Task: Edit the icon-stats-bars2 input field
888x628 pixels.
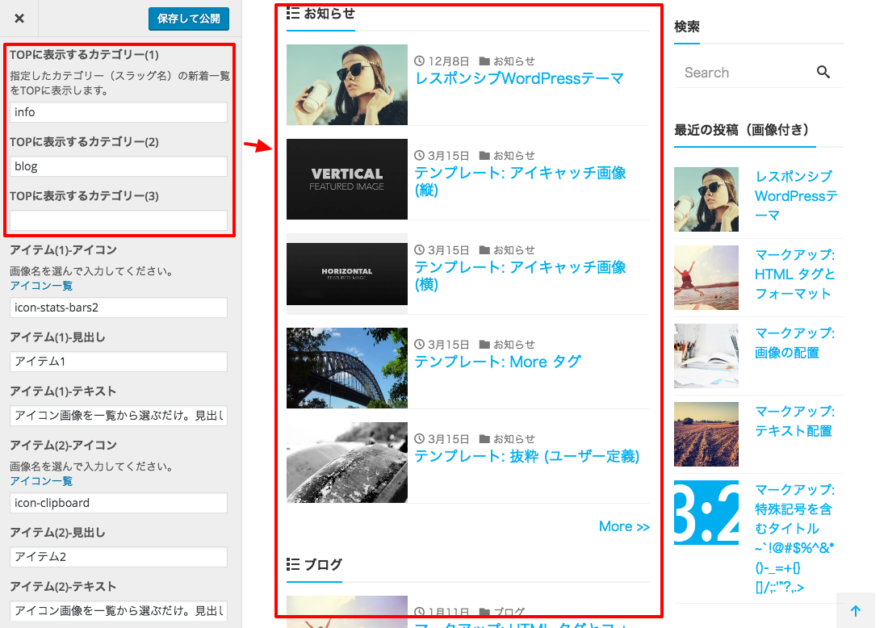Action: (119, 308)
